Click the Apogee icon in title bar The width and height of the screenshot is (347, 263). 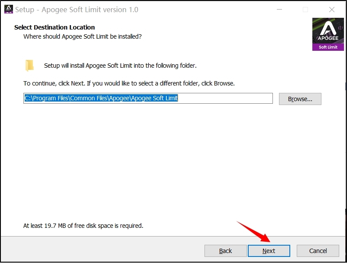click(8, 9)
